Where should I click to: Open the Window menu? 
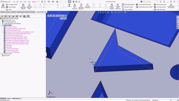click(x=34, y=2)
